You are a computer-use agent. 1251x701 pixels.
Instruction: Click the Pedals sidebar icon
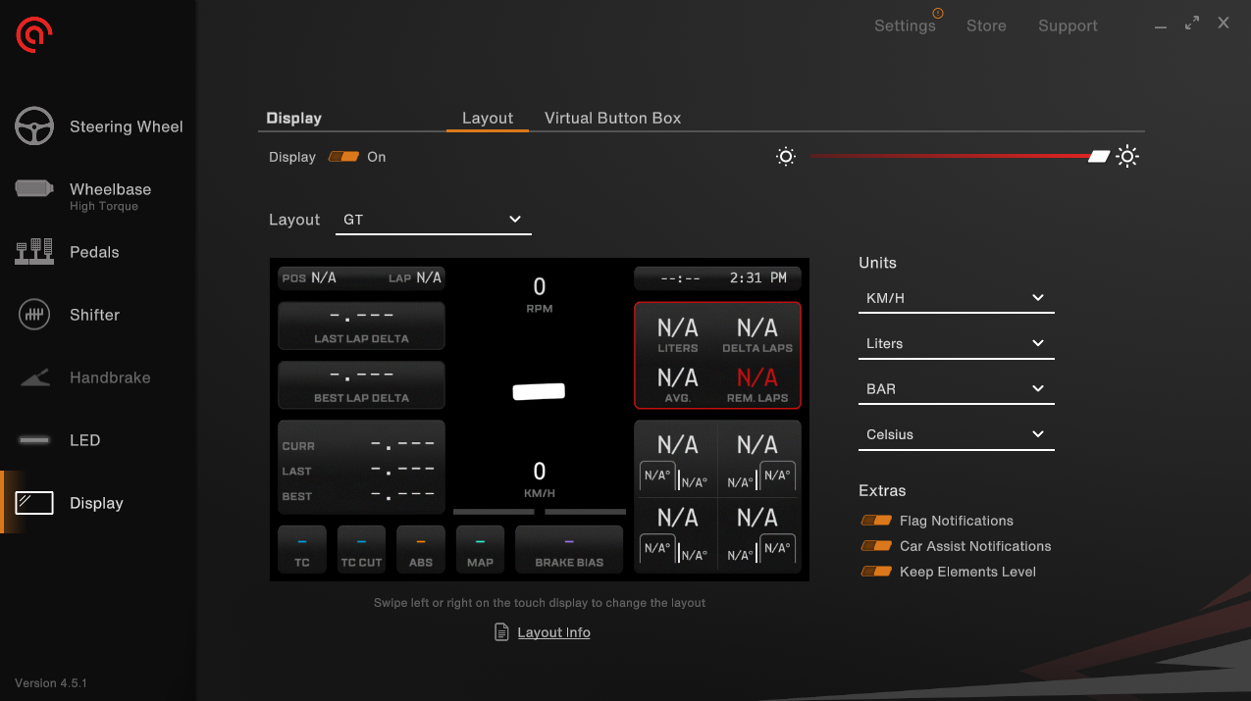[34, 252]
